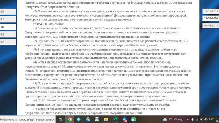Select highlighted left sidebar year ending 16

coord(8,27)
